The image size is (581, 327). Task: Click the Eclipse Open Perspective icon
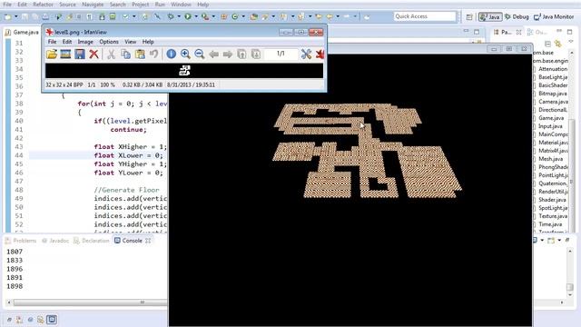tap(469, 16)
